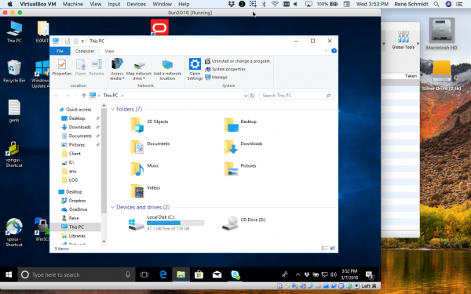
Task: Open the VirtualBox Devices menu
Action: click(136, 4)
